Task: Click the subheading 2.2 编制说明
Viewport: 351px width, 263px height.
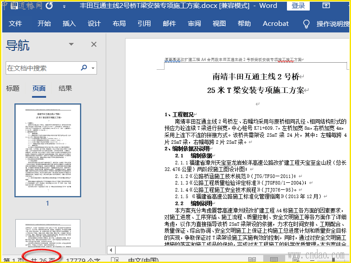Action: pyautogui.click(x=193, y=203)
